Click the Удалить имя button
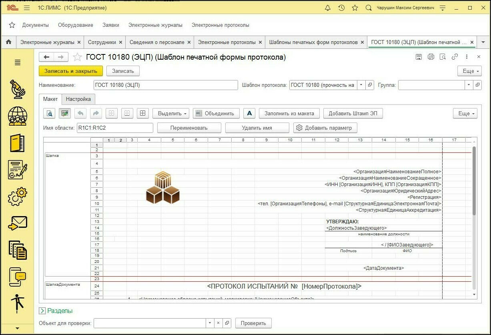The height and width of the screenshot is (335, 491). (257, 128)
